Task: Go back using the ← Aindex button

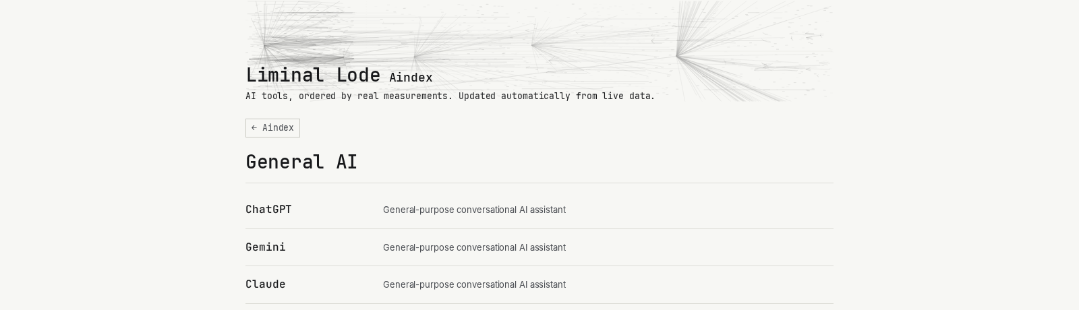Action: pyautogui.click(x=272, y=128)
